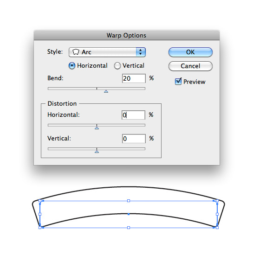Click the Cancel button
253x261 pixels.
(x=190, y=66)
